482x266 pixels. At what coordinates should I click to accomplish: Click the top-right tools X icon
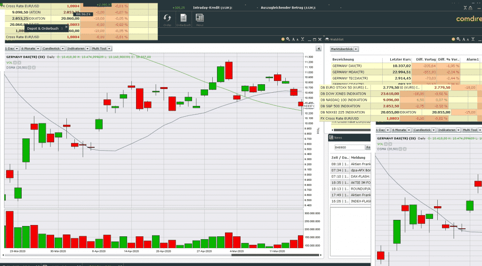465,8
